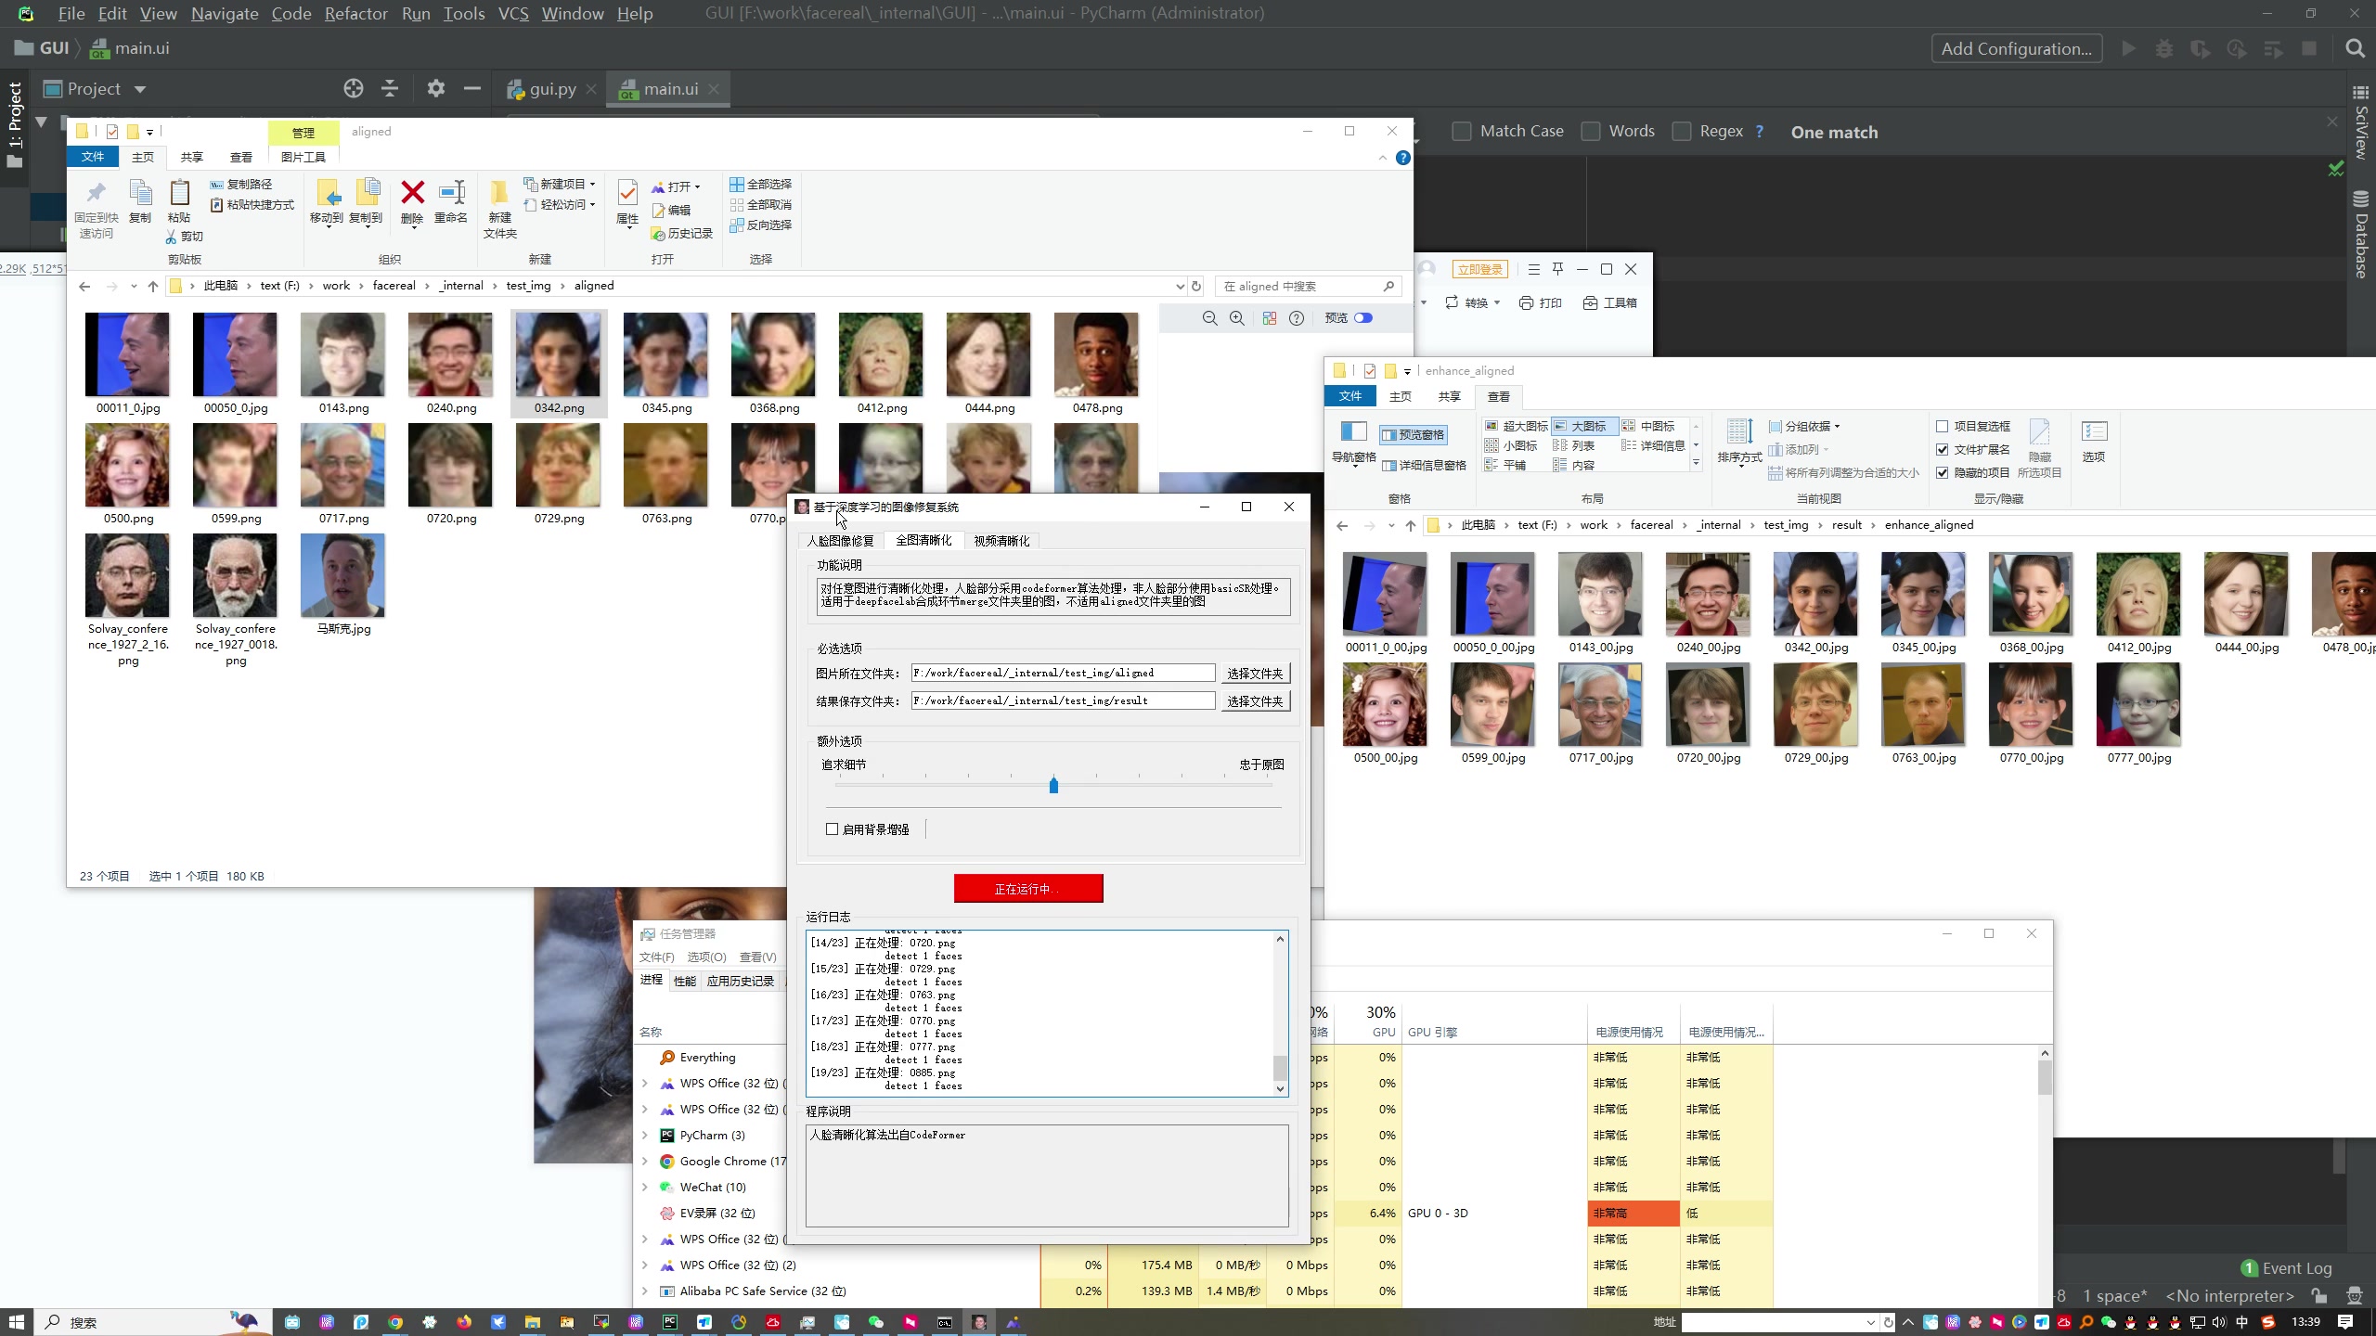Switch to Performance (性能) tab in Task Manager
This screenshot has height=1336, width=2376.
pyautogui.click(x=685, y=981)
